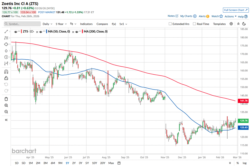Click the Full Screen Chart button
This screenshot has width=252, height=166.
point(236,10)
